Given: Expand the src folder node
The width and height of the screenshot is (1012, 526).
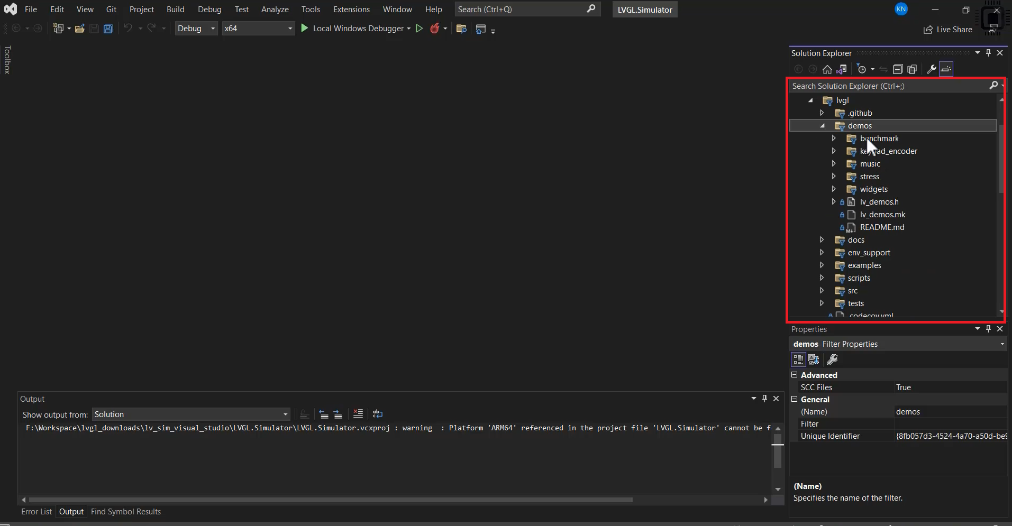Looking at the screenshot, I should 822,290.
